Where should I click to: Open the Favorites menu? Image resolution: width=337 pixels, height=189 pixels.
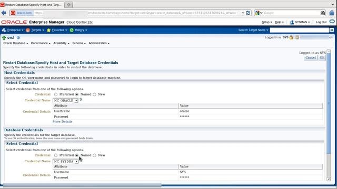(x=60, y=30)
